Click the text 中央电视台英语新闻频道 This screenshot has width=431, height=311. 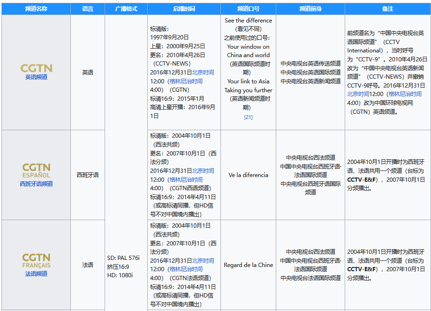pyautogui.click(x=310, y=81)
